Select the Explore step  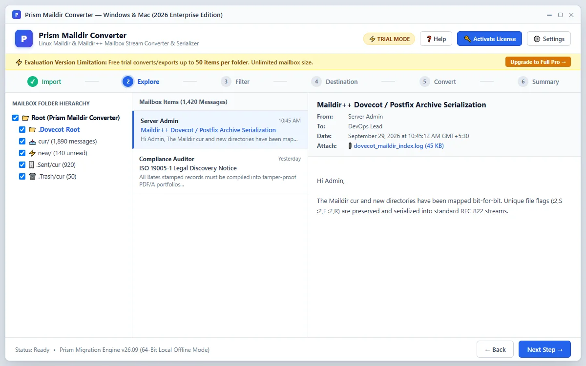(x=141, y=81)
